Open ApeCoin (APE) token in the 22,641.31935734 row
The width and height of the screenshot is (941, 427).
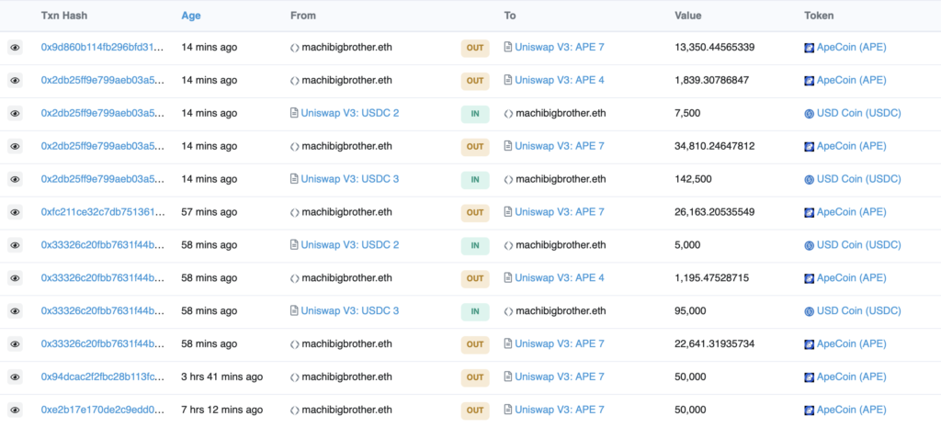851,343
